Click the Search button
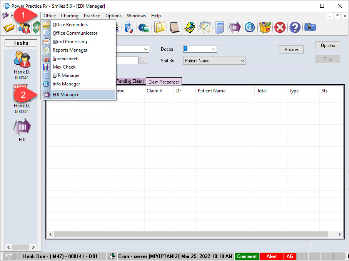This screenshot has height=261, width=349. coord(291,49)
